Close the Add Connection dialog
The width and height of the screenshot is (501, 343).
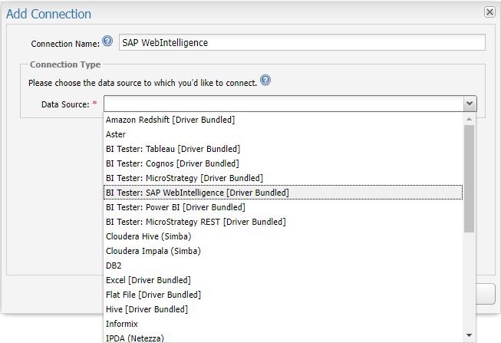pos(489,12)
